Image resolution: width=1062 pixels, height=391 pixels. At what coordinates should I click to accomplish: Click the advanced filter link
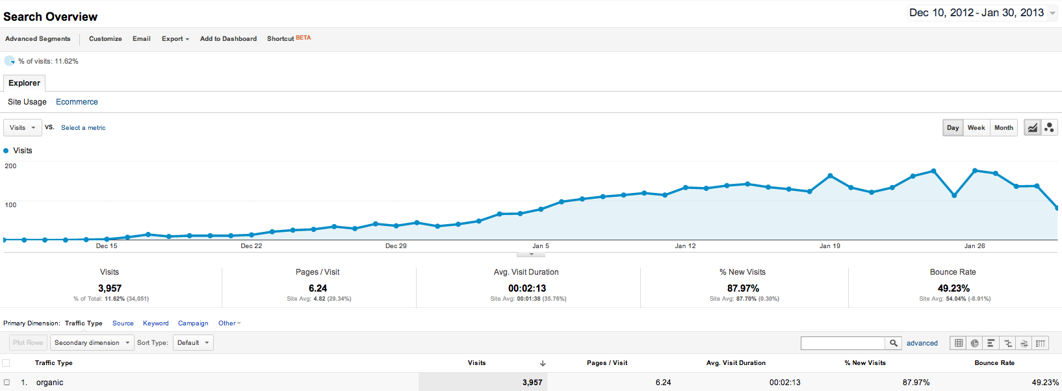click(922, 343)
